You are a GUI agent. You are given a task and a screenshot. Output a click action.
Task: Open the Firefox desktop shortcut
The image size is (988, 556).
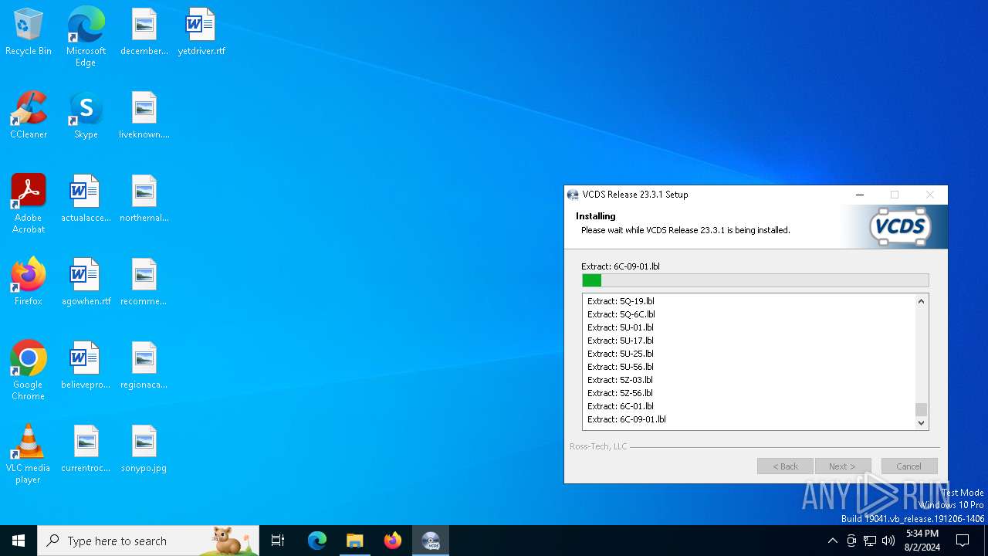pos(29,283)
